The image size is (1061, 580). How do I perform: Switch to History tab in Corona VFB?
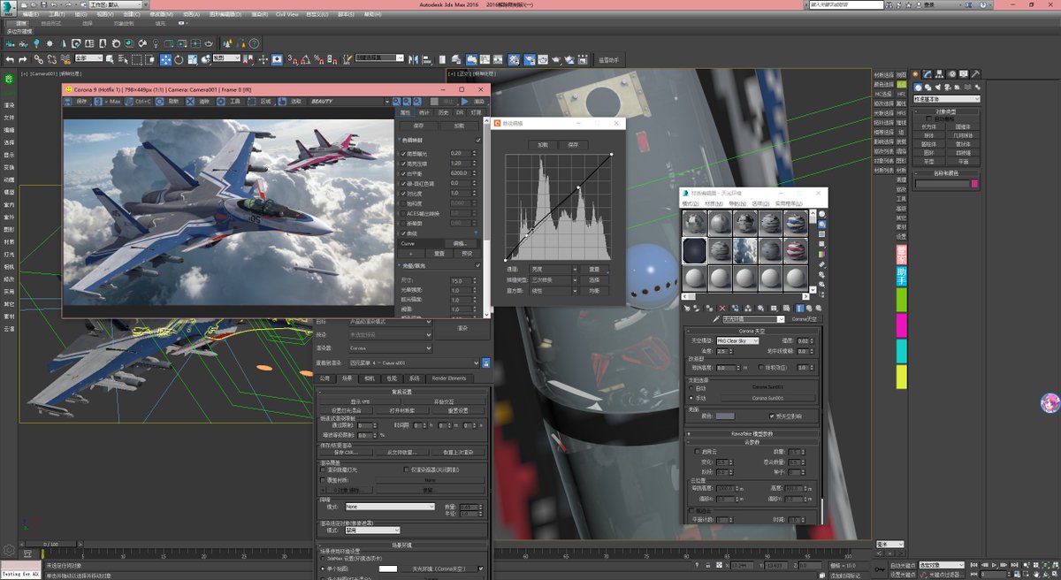click(444, 112)
